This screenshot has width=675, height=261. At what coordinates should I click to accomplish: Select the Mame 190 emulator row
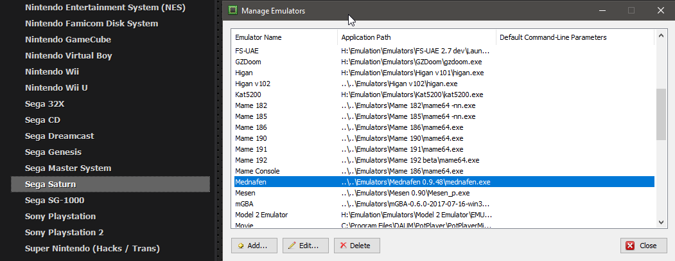click(x=444, y=138)
